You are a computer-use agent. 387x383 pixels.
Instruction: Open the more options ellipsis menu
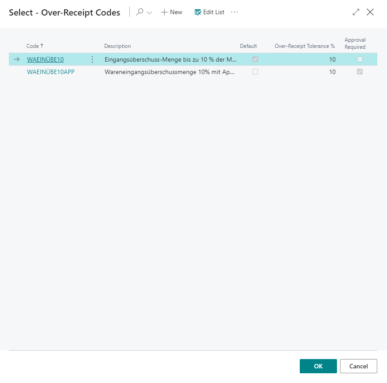pos(235,12)
